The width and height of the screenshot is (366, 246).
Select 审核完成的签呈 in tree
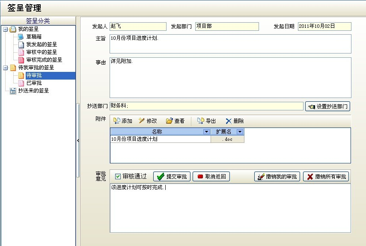pos(44,60)
